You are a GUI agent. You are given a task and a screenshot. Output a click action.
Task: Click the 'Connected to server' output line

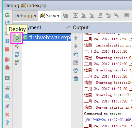coord(103,114)
